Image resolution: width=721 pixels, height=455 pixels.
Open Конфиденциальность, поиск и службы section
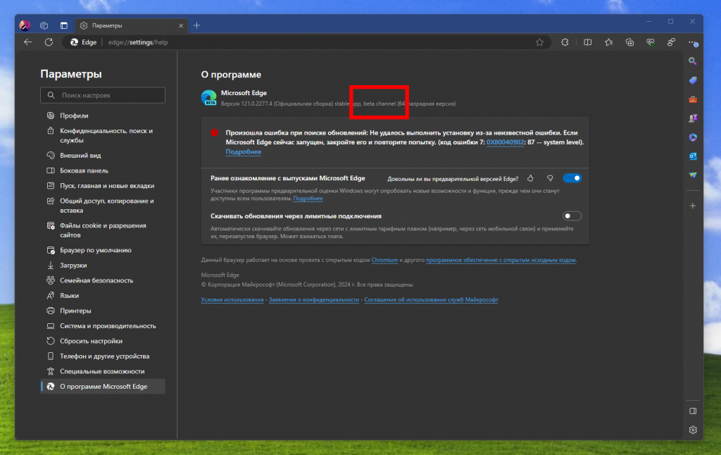coord(103,136)
